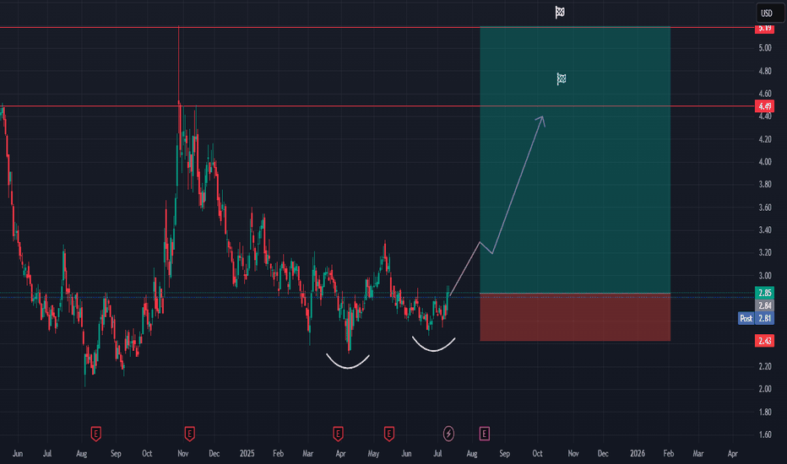Click the red earnings marker between May and Jun 2025
Viewport: 787px width, 464px height.
(389, 434)
